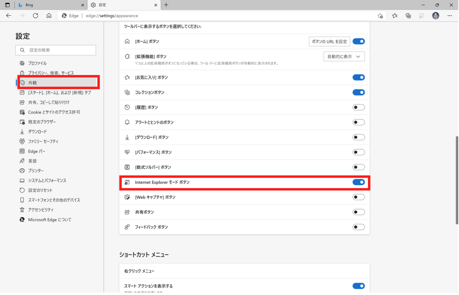This screenshot has height=295, width=459.
Task: Open a new tab with plus icon
Action: 166,5
